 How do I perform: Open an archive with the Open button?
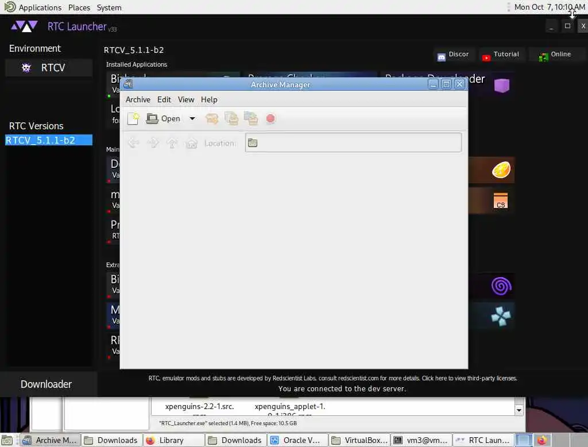pos(163,118)
